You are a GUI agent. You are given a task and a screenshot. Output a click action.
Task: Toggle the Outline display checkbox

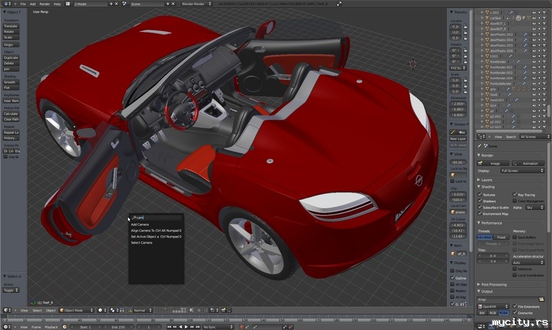tap(453, 278)
